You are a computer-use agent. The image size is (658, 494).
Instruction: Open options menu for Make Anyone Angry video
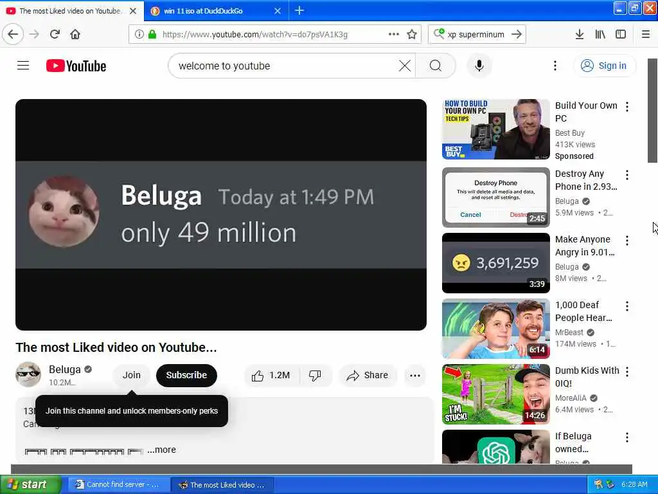[x=627, y=241]
